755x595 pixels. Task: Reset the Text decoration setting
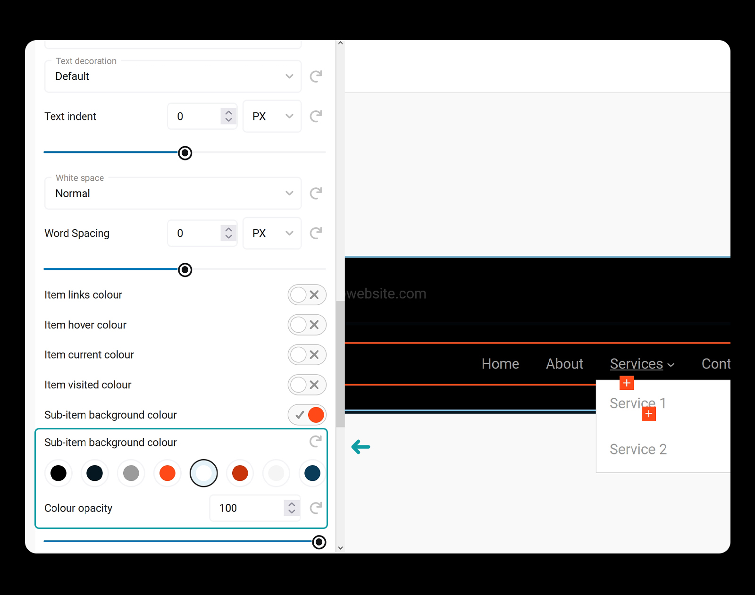tap(316, 76)
